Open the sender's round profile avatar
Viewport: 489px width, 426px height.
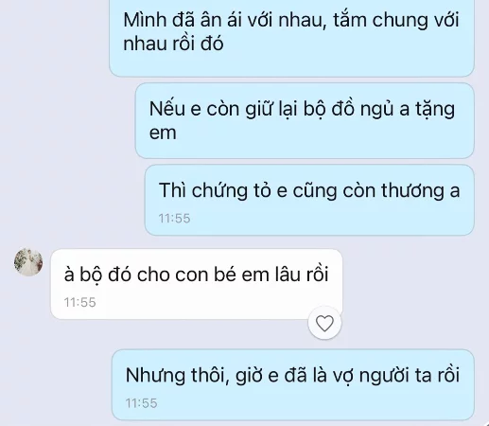[x=28, y=262]
